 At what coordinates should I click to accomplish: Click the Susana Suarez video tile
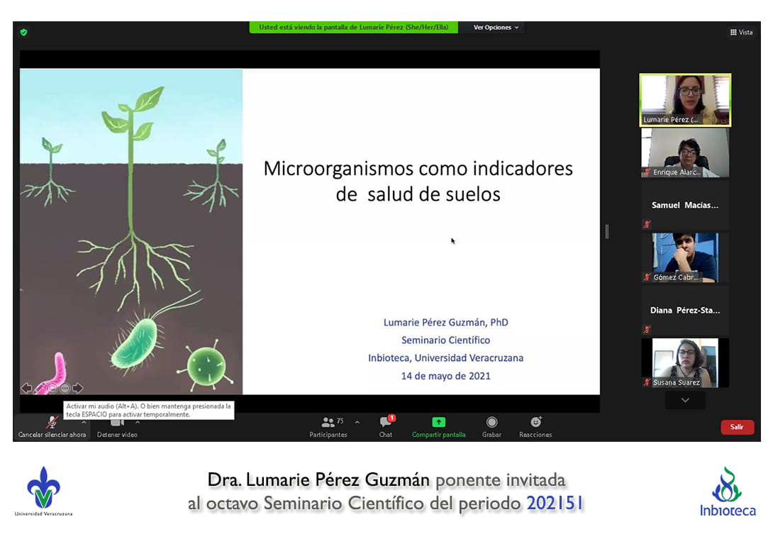click(685, 362)
